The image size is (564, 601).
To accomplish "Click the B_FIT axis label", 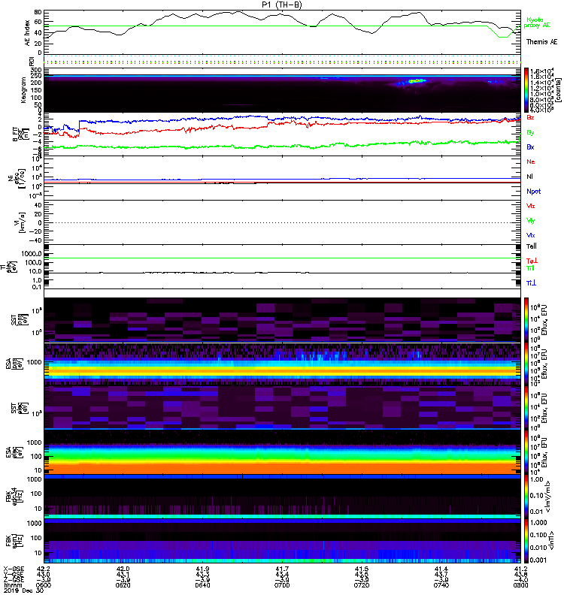I will pos(20,134).
